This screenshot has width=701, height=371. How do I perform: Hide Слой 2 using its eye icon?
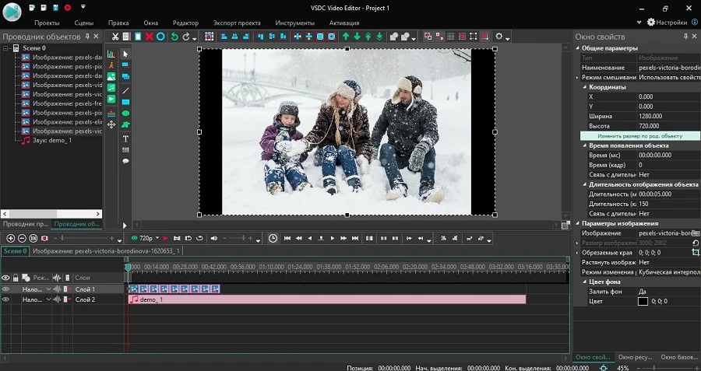5,299
